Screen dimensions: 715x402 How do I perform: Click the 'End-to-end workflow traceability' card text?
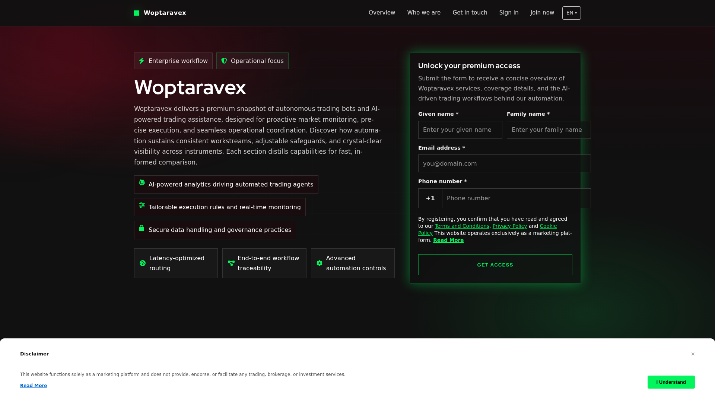point(268,263)
